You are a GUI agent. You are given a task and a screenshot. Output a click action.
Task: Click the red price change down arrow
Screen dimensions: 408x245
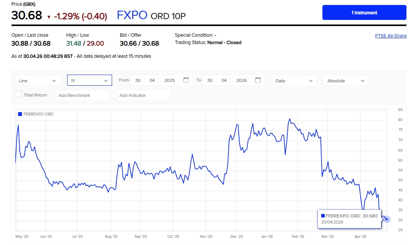[49, 17]
